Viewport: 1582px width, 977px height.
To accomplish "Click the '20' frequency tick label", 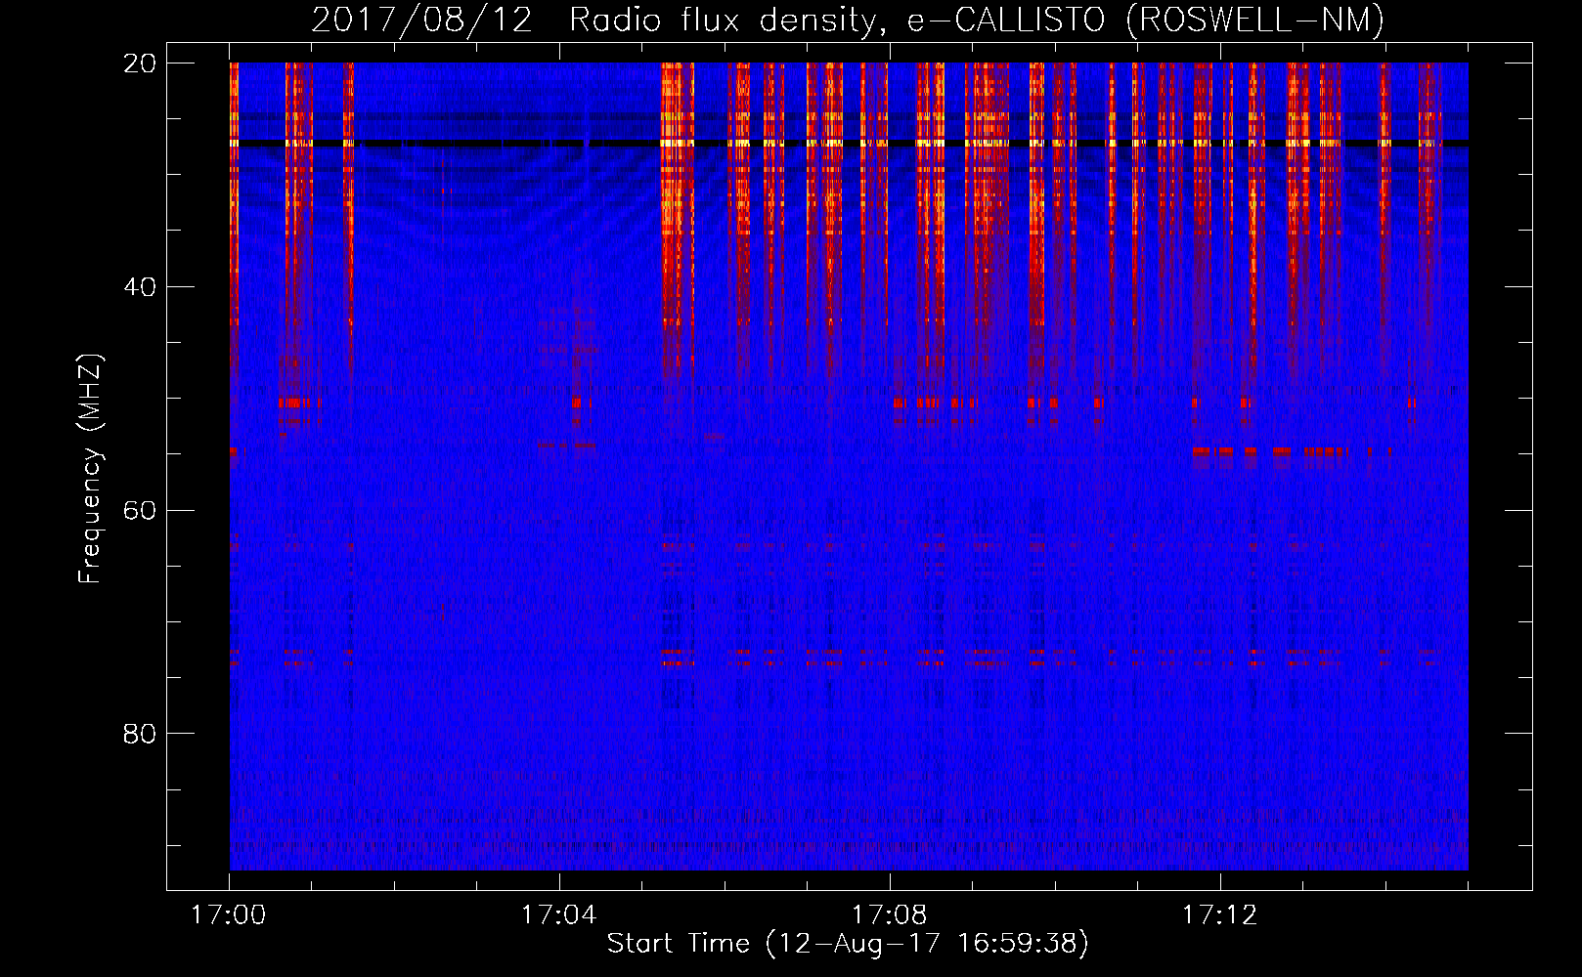I will 140,64.
